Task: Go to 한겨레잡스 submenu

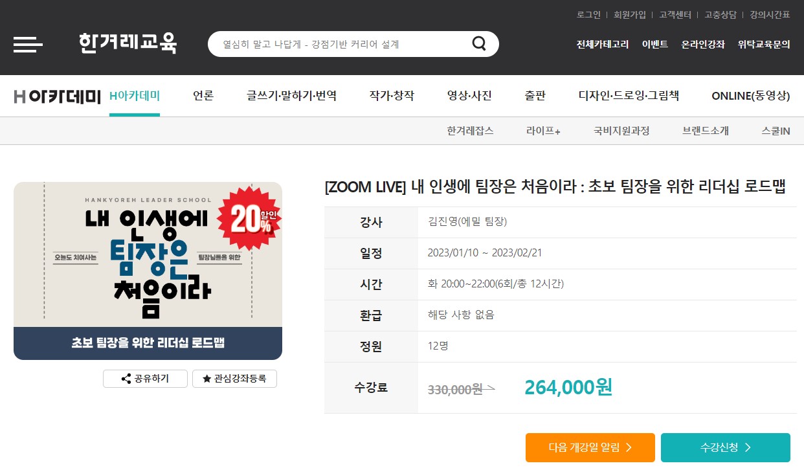Action: pyautogui.click(x=470, y=131)
